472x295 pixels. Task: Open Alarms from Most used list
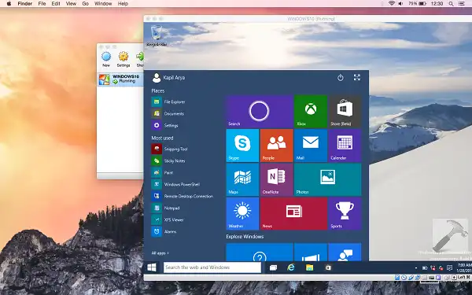[x=164, y=231]
